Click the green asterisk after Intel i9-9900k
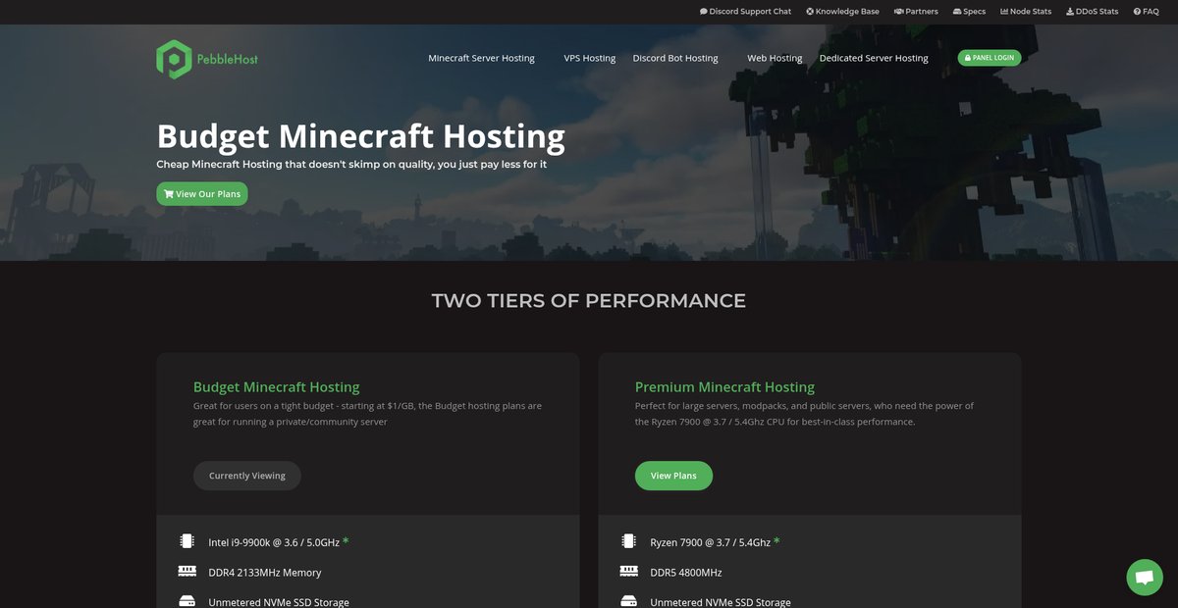1178x608 pixels. pyautogui.click(x=346, y=541)
